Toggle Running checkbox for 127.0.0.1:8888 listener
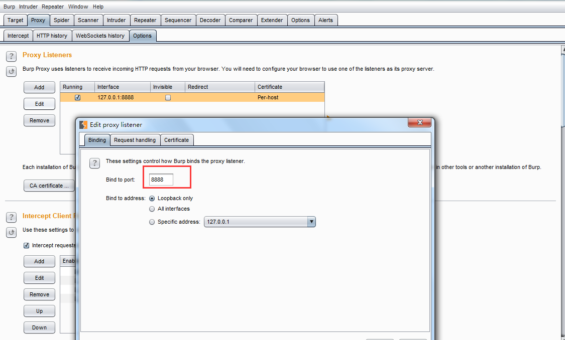This screenshot has width=565, height=340. point(77,97)
